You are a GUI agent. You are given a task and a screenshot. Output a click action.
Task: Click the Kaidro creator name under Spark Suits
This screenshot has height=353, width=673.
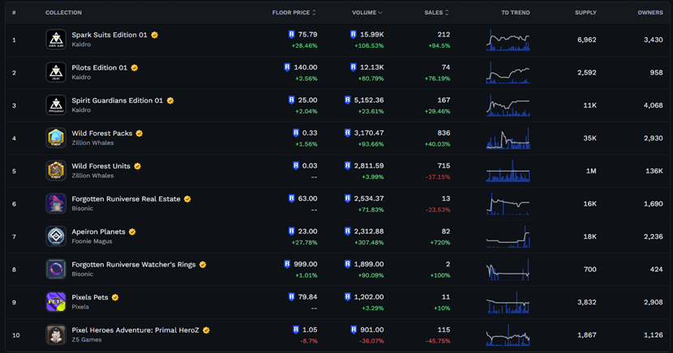pyautogui.click(x=81, y=45)
